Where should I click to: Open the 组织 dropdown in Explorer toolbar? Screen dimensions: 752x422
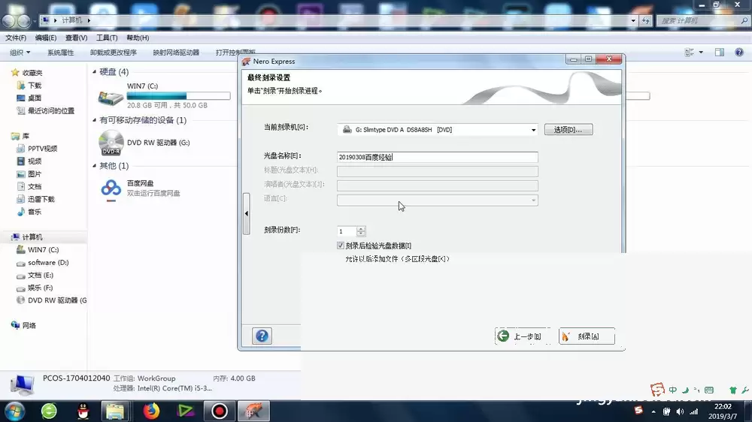point(20,53)
